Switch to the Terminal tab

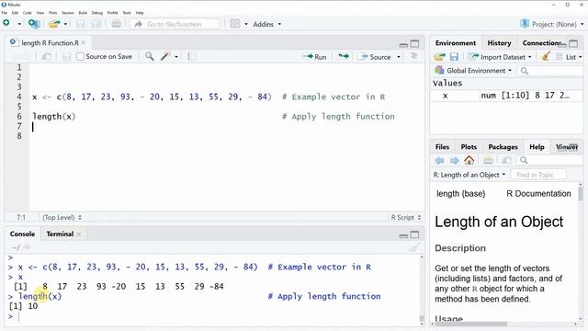click(x=60, y=234)
